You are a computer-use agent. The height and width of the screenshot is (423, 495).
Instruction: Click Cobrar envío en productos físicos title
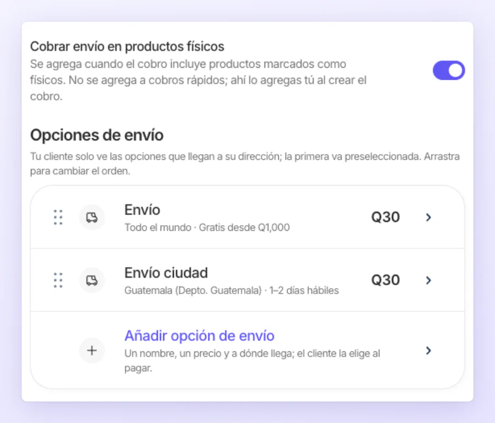(127, 46)
